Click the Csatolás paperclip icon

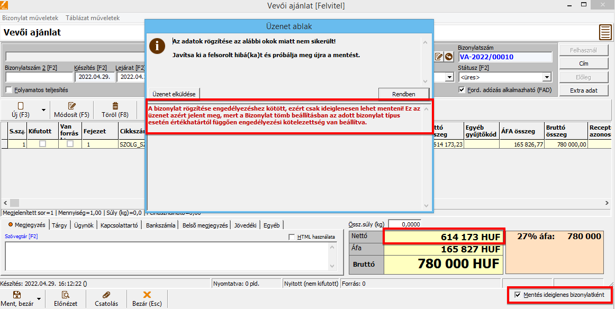106,295
